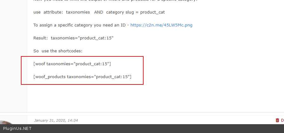The height and width of the screenshot is (133, 284).
Task: Click the dark footer bar
Action: [x=158, y=129]
